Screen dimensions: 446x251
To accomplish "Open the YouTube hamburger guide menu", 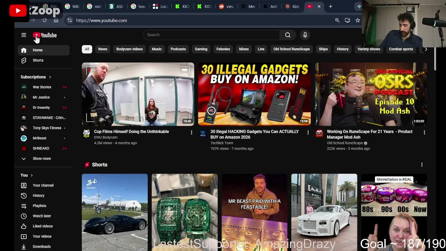I will click(x=24, y=35).
